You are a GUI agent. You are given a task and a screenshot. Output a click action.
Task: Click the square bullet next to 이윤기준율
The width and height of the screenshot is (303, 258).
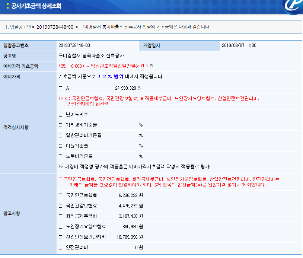(60, 146)
